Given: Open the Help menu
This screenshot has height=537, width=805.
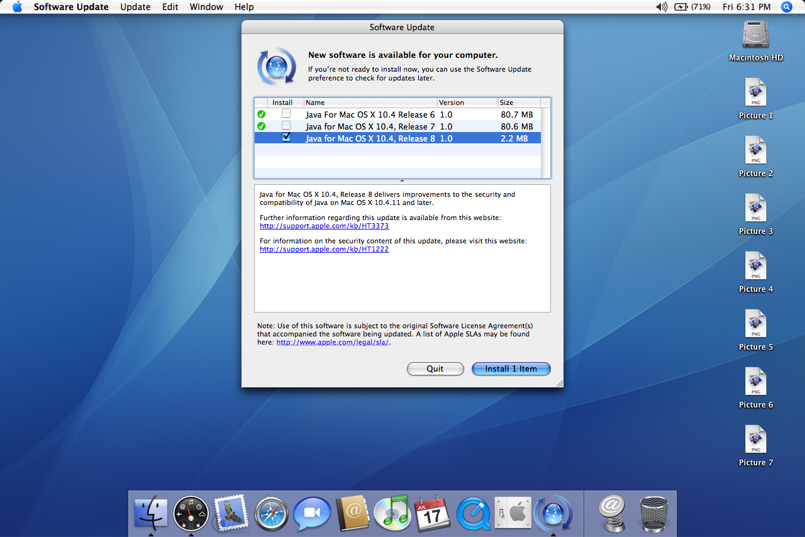Looking at the screenshot, I should pos(244,7).
